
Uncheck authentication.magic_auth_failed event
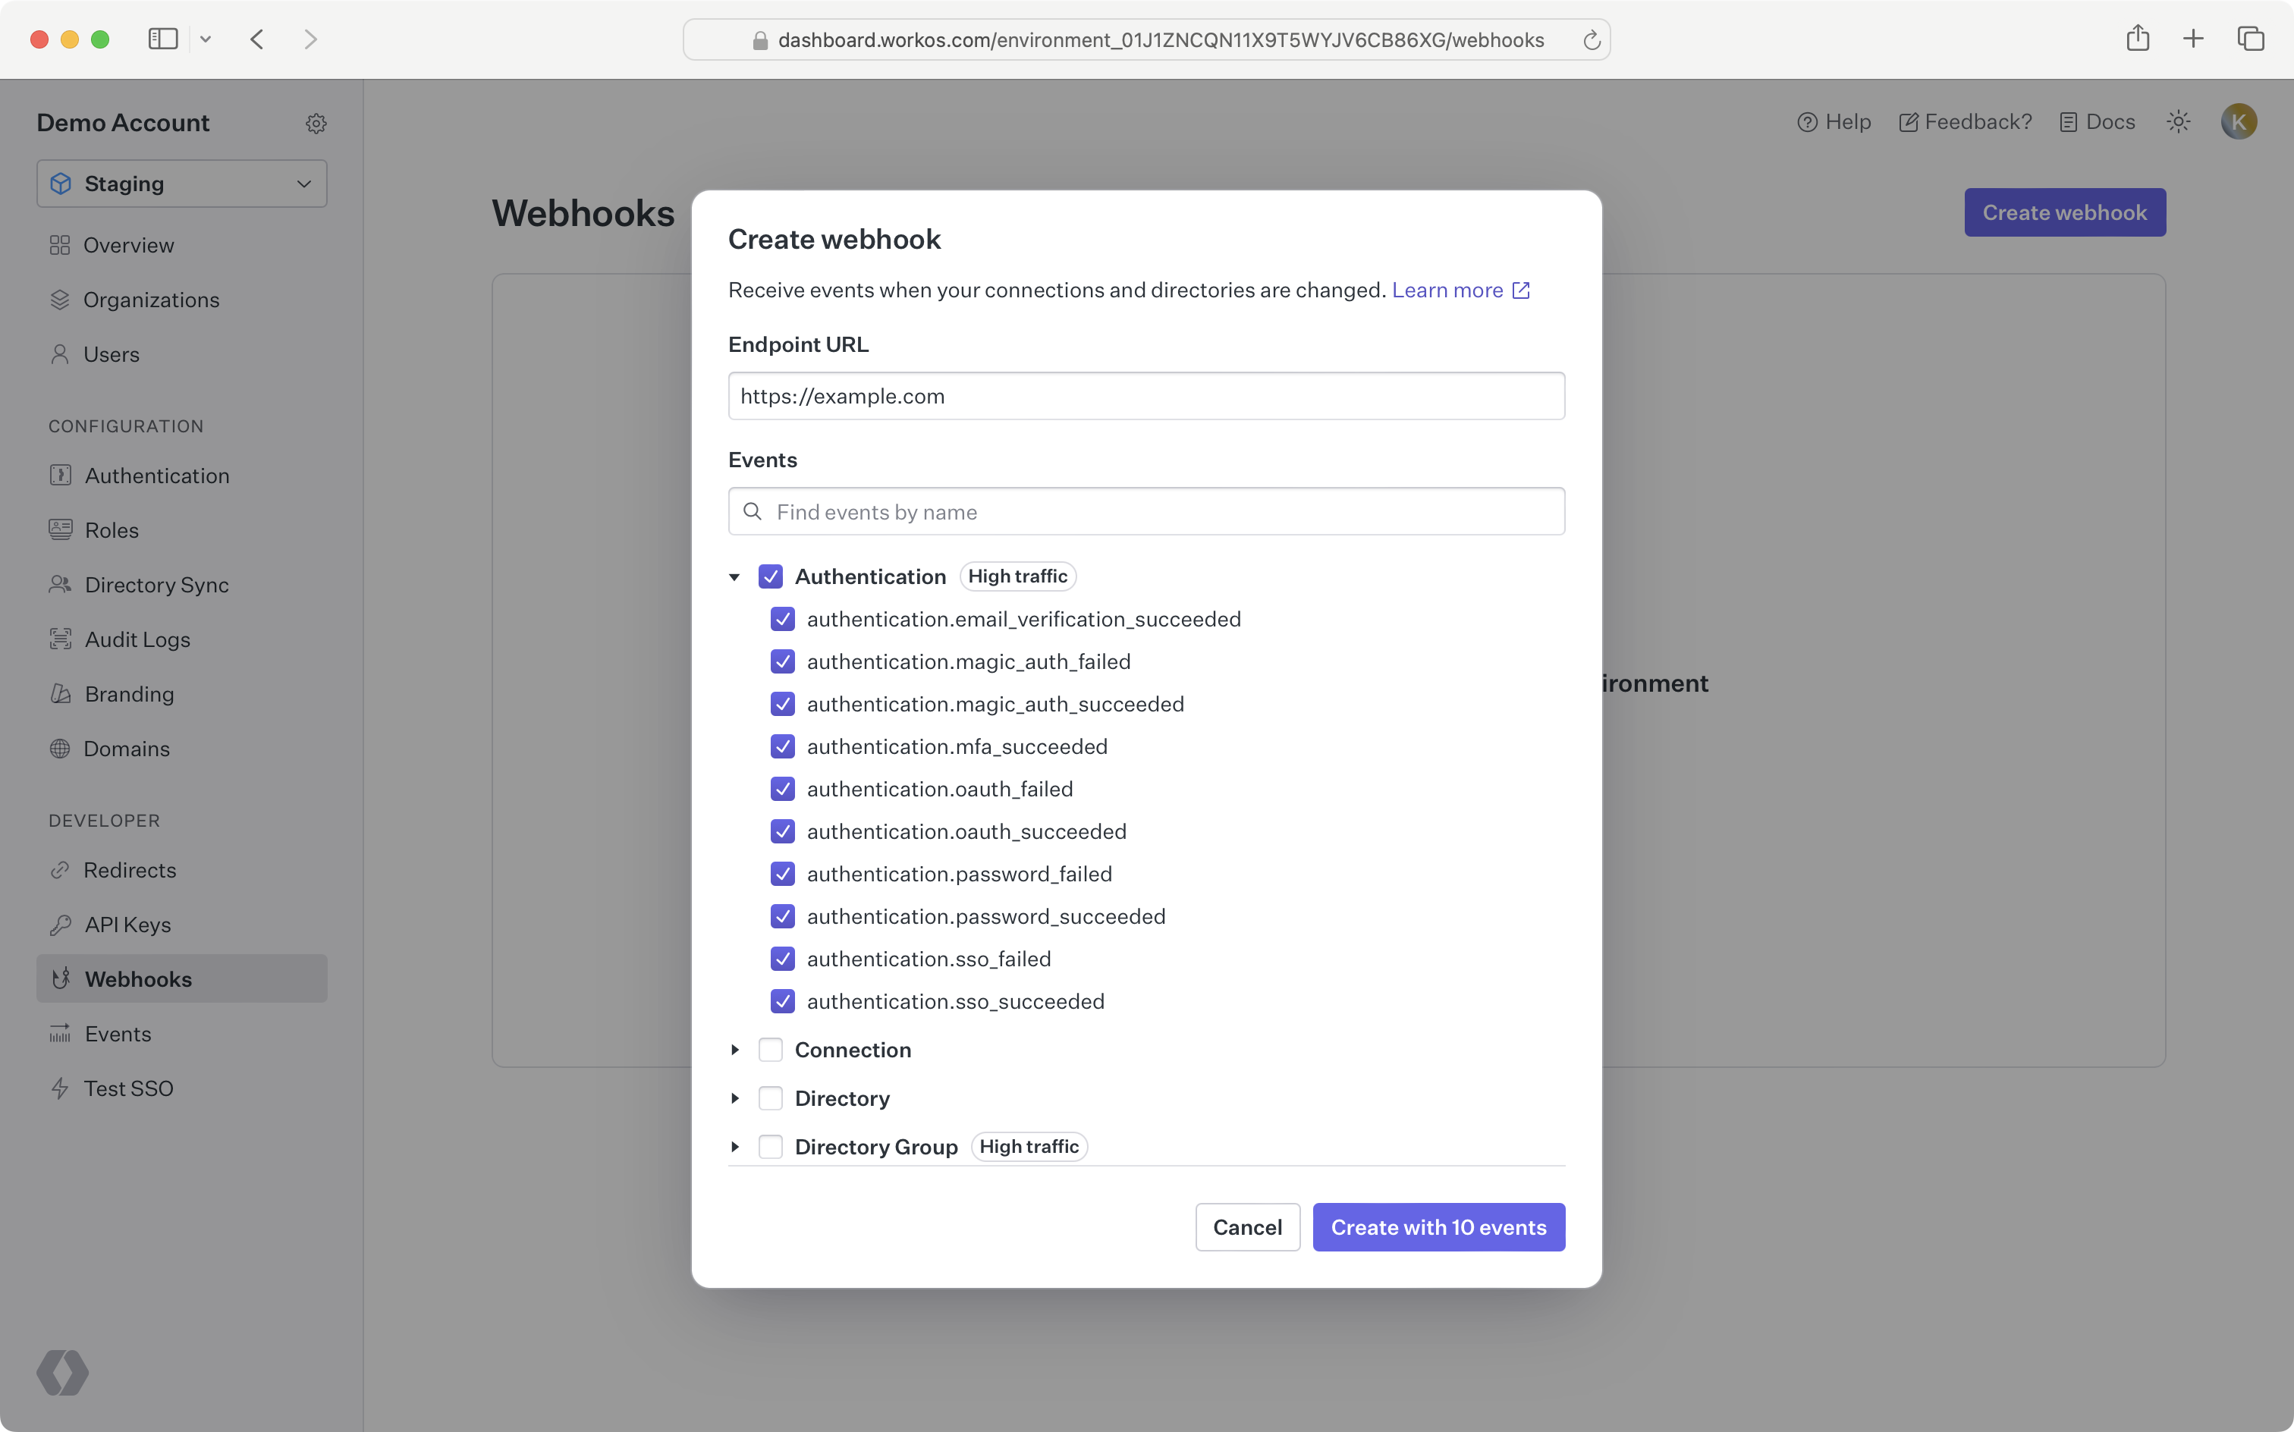[782, 662]
